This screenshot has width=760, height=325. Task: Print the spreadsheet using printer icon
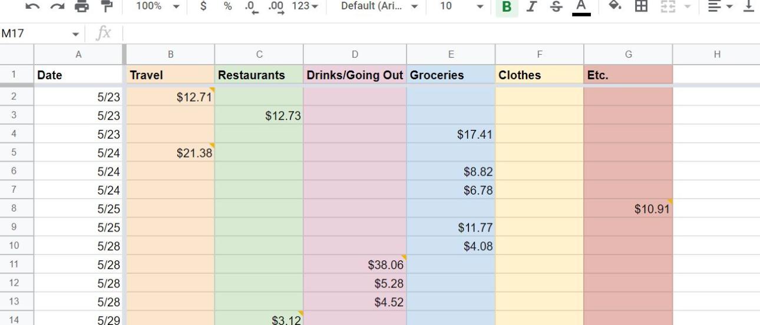pos(81,6)
